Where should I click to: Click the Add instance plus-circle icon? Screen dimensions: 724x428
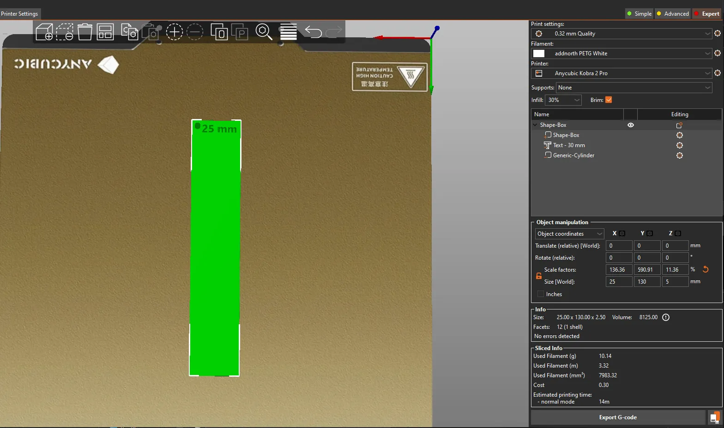pos(175,32)
